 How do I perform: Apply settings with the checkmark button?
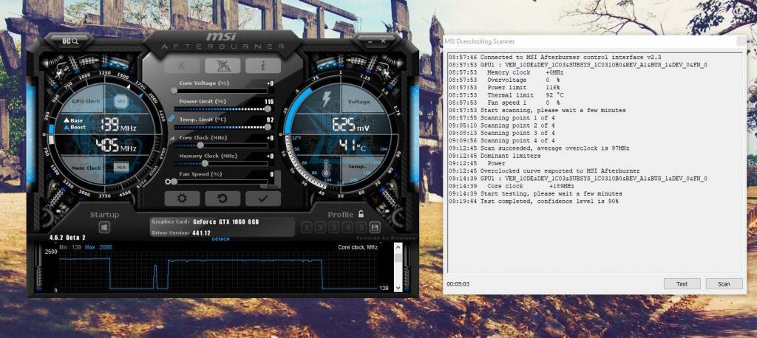263,198
